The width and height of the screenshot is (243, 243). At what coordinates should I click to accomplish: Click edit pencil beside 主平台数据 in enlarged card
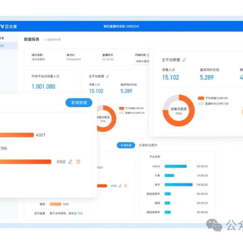tap(184, 60)
